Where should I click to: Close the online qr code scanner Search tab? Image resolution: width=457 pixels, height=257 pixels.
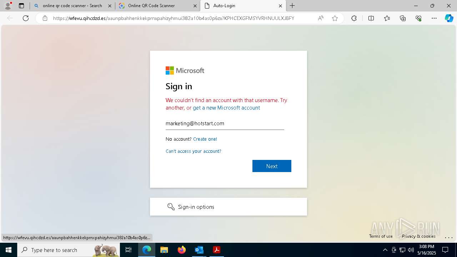110,6
